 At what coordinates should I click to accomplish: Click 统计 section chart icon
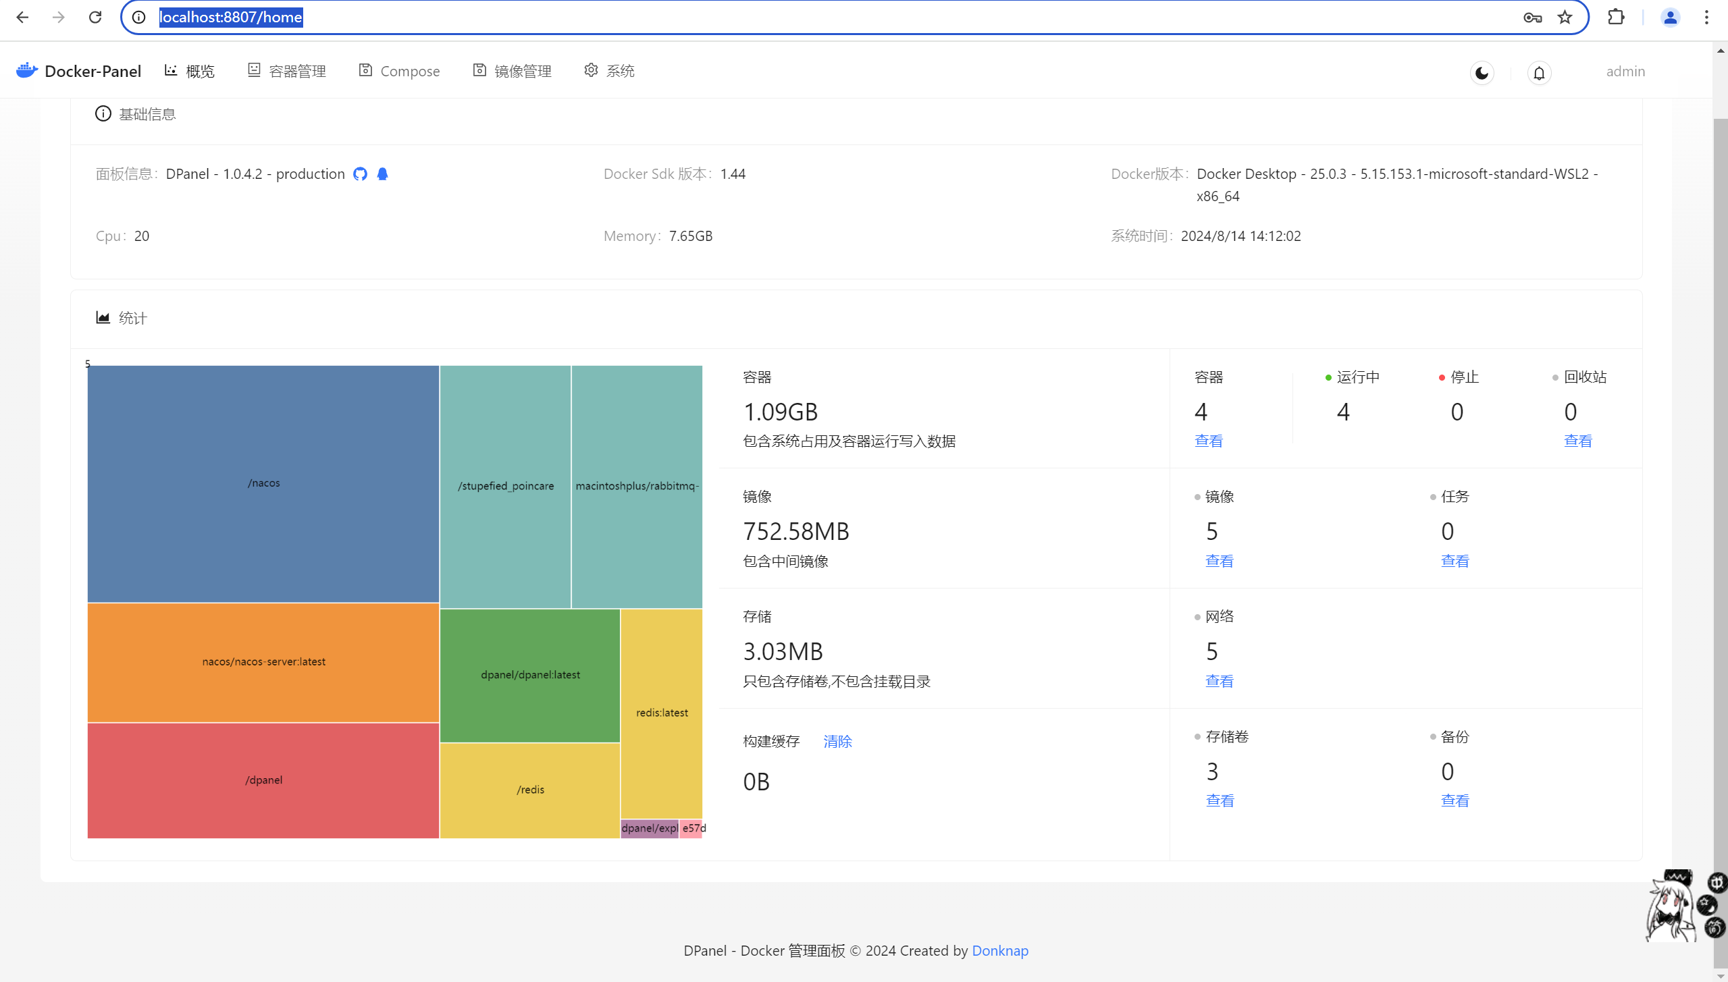pyautogui.click(x=103, y=318)
